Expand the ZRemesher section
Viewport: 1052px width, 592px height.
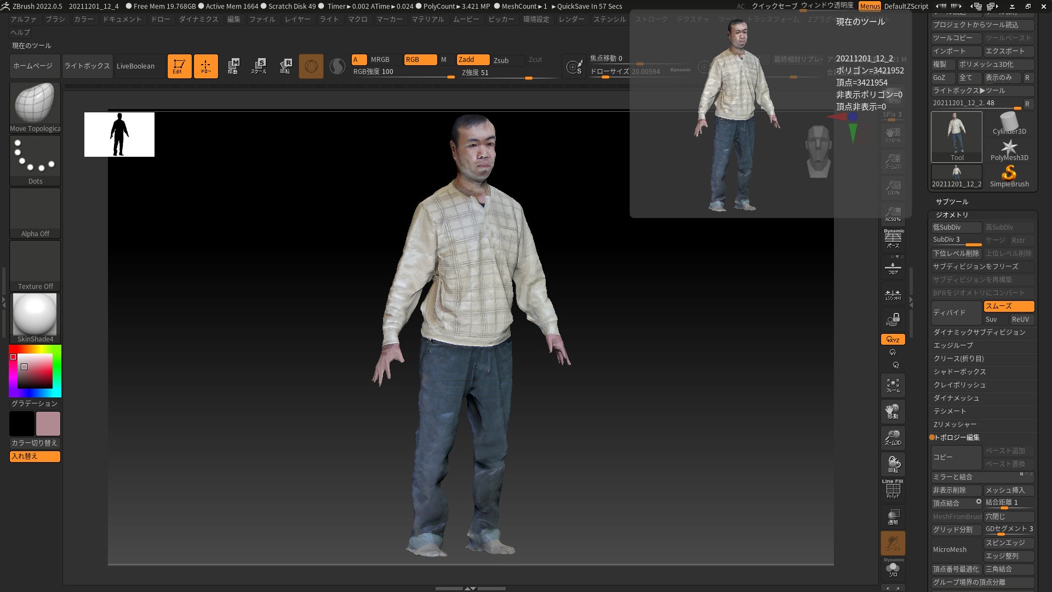tap(955, 424)
